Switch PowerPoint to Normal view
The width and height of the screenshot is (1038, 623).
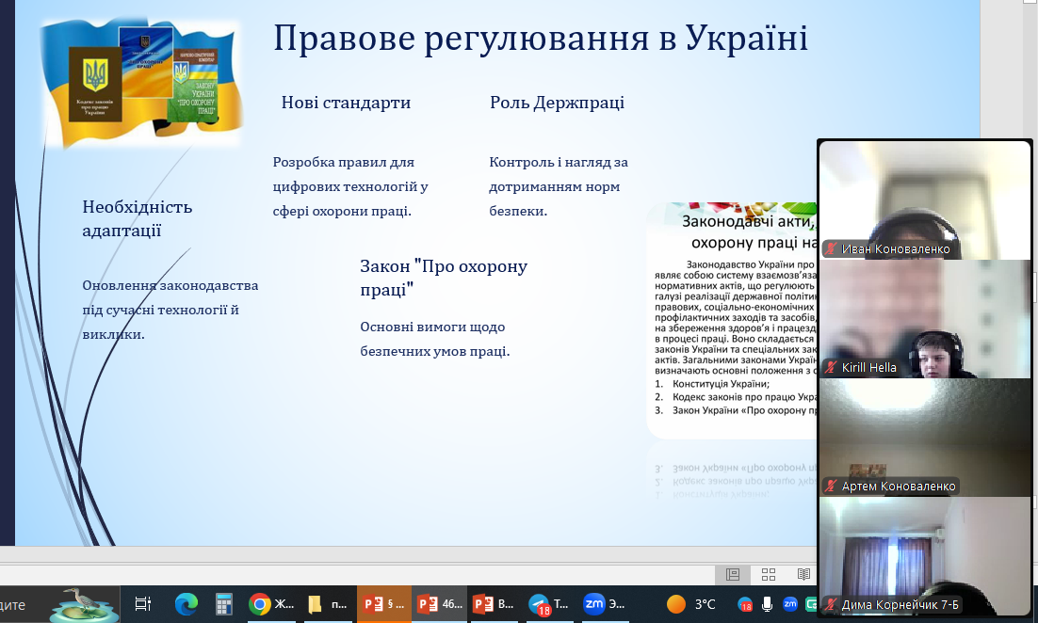tap(732, 574)
